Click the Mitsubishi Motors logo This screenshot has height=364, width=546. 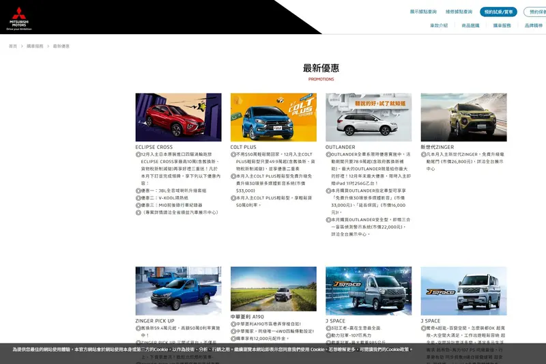click(19, 18)
